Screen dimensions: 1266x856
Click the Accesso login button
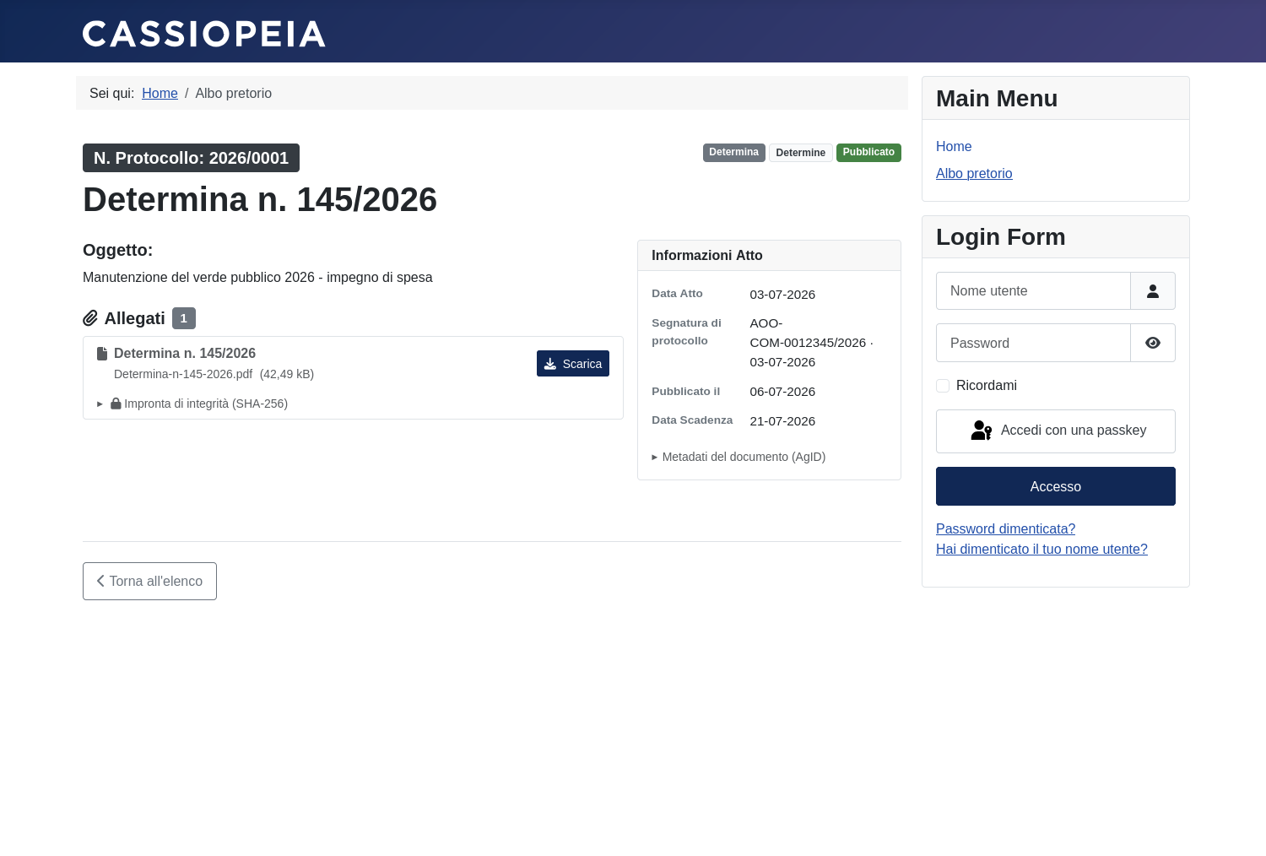click(x=1056, y=486)
